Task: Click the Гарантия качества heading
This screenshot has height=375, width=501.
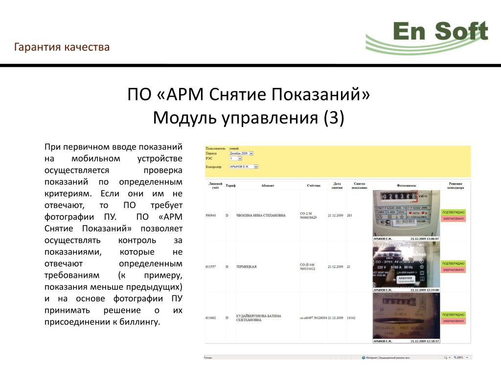Action: [62, 47]
